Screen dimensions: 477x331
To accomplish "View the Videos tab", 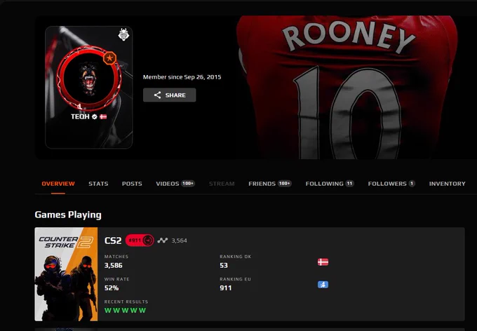I will (175, 184).
